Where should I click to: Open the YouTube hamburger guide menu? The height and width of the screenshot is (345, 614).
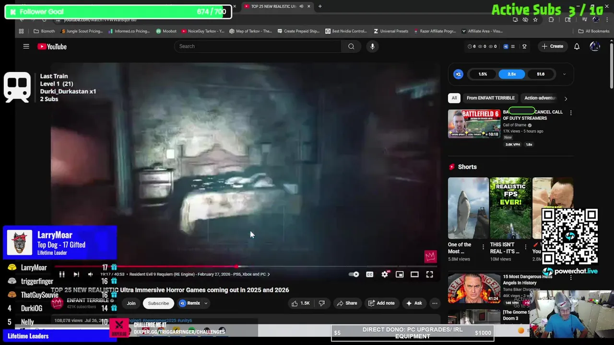click(x=26, y=46)
